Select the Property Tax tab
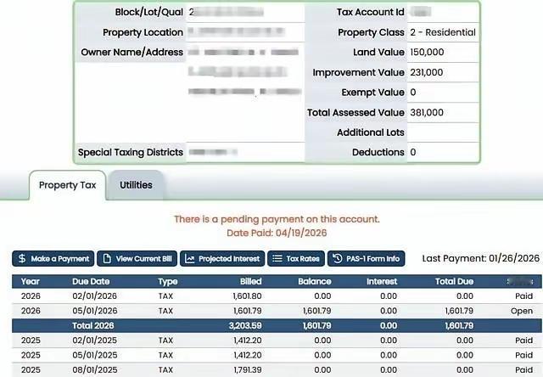 tap(68, 185)
